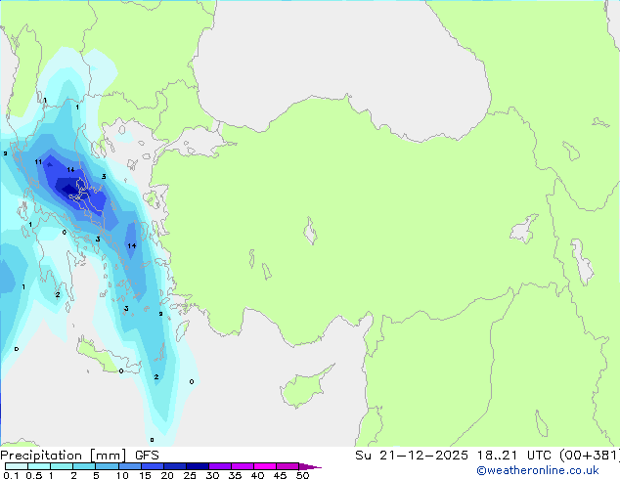
Task: Click the 0.1–0.5 mm palest legend swatch
Action: [17, 466]
